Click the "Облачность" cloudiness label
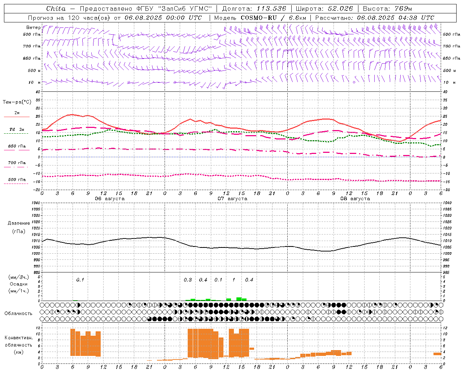 point(18,314)
